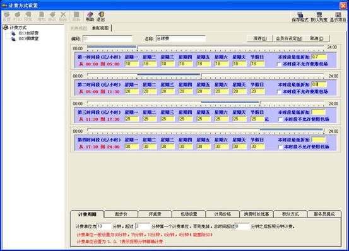
Task: Click the 退出 exit toolbar icon
Action: pos(100,16)
